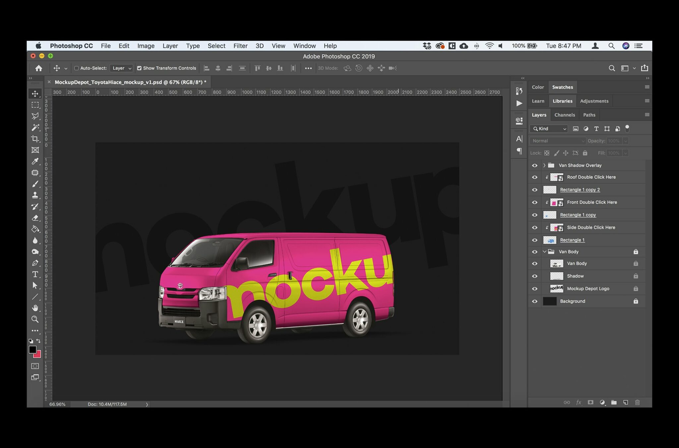Click the foreground color swatch
This screenshot has width=679, height=448.
click(32, 349)
